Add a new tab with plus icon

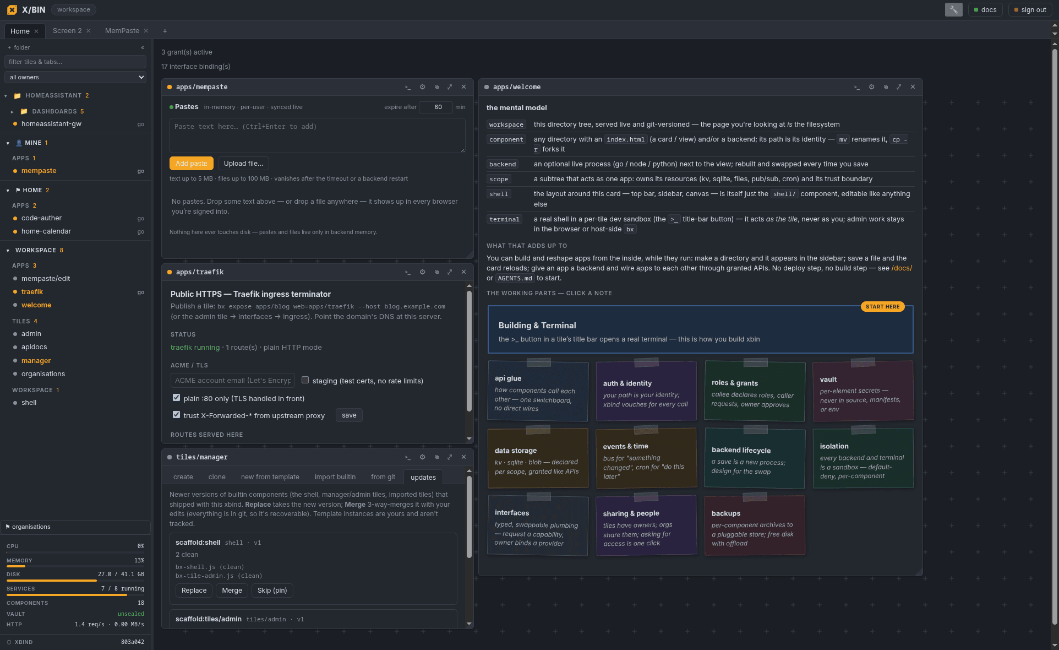click(x=165, y=31)
